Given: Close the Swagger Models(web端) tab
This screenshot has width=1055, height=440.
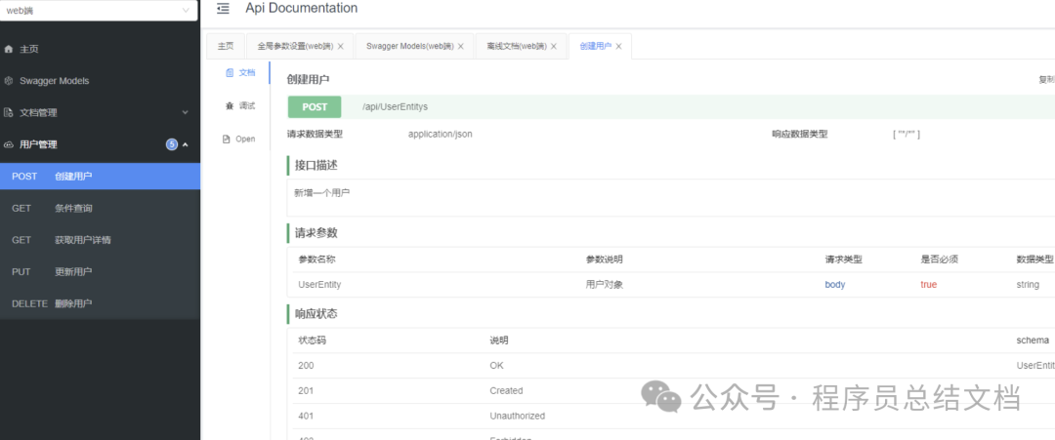Looking at the screenshot, I should pyautogui.click(x=461, y=47).
